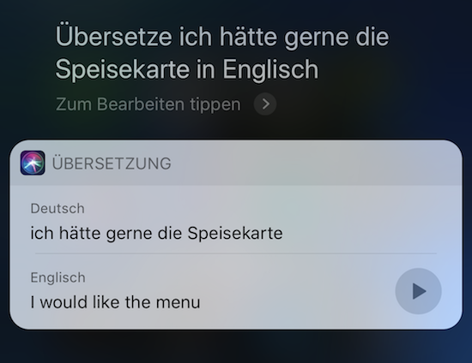Tap the Deutsch language label

[x=57, y=208]
